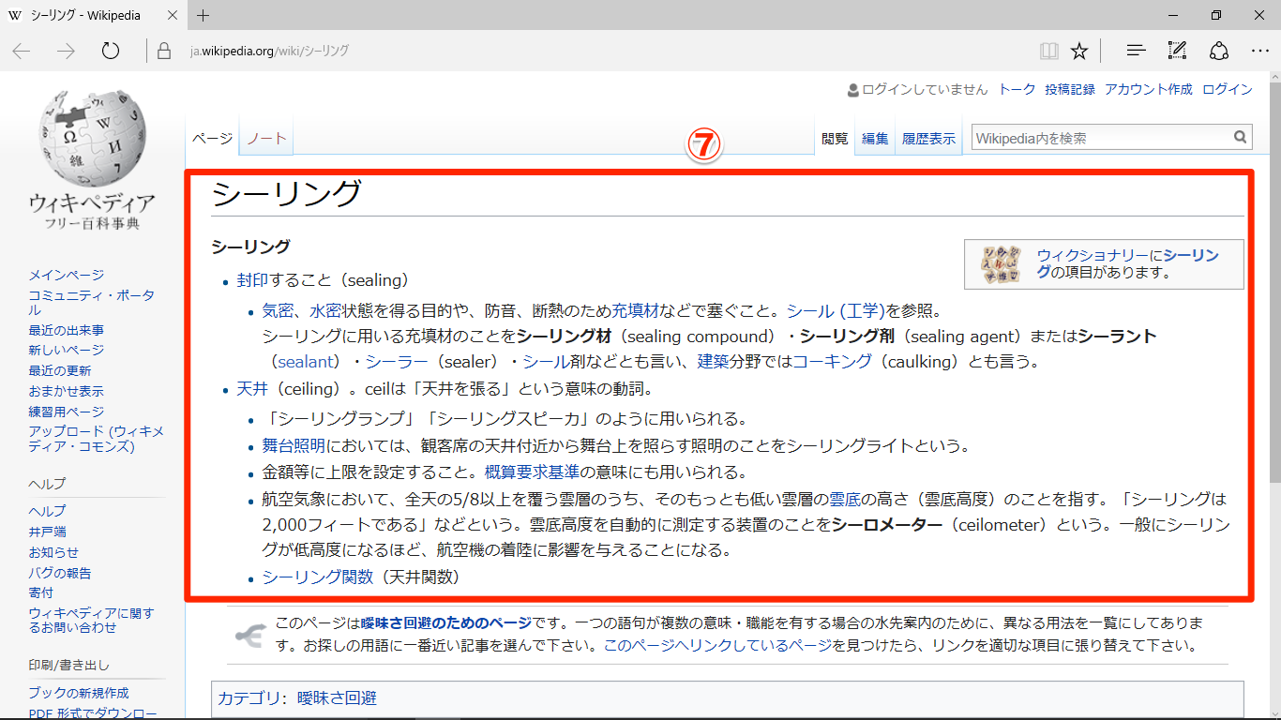Screen dimensions: 1281x720
Task: Select the 閲覧 tab
Action: [835, 138]
